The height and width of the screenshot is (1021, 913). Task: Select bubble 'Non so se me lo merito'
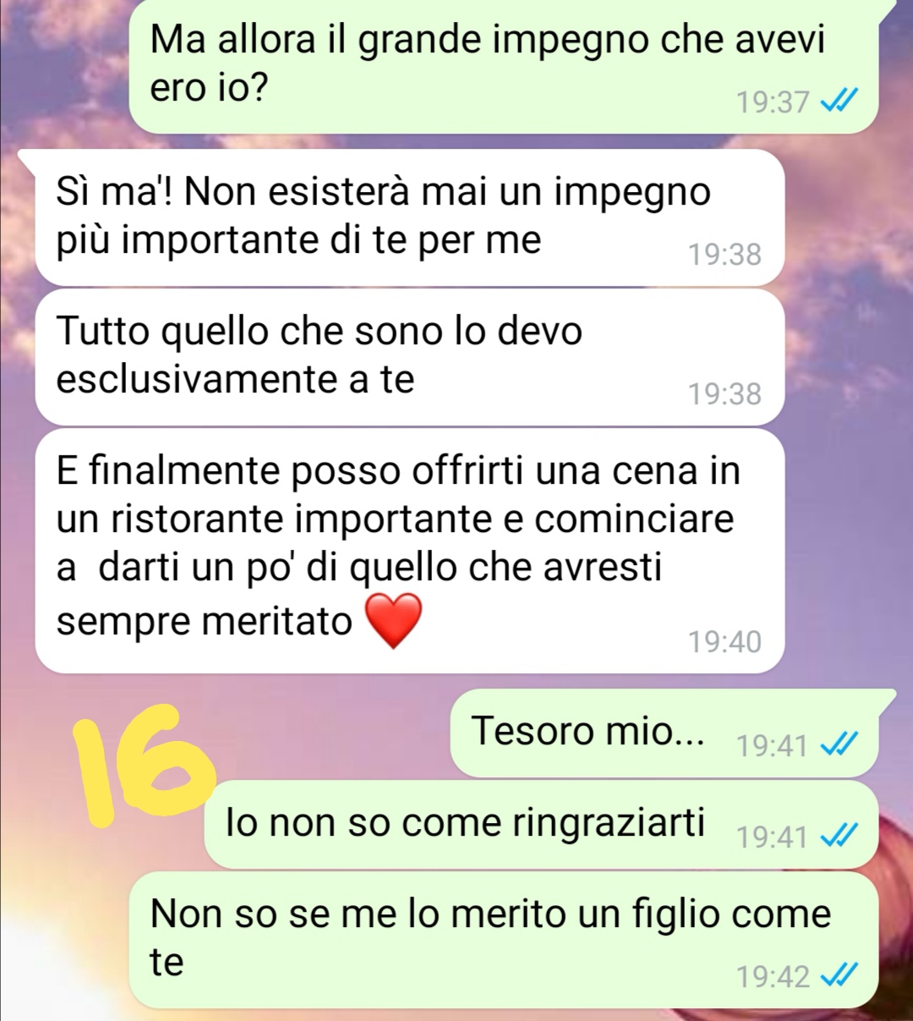pos(505,941)
